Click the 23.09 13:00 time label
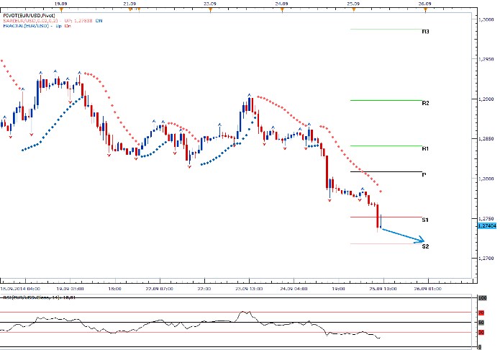The image size is (500, 350). coord(249,289)
